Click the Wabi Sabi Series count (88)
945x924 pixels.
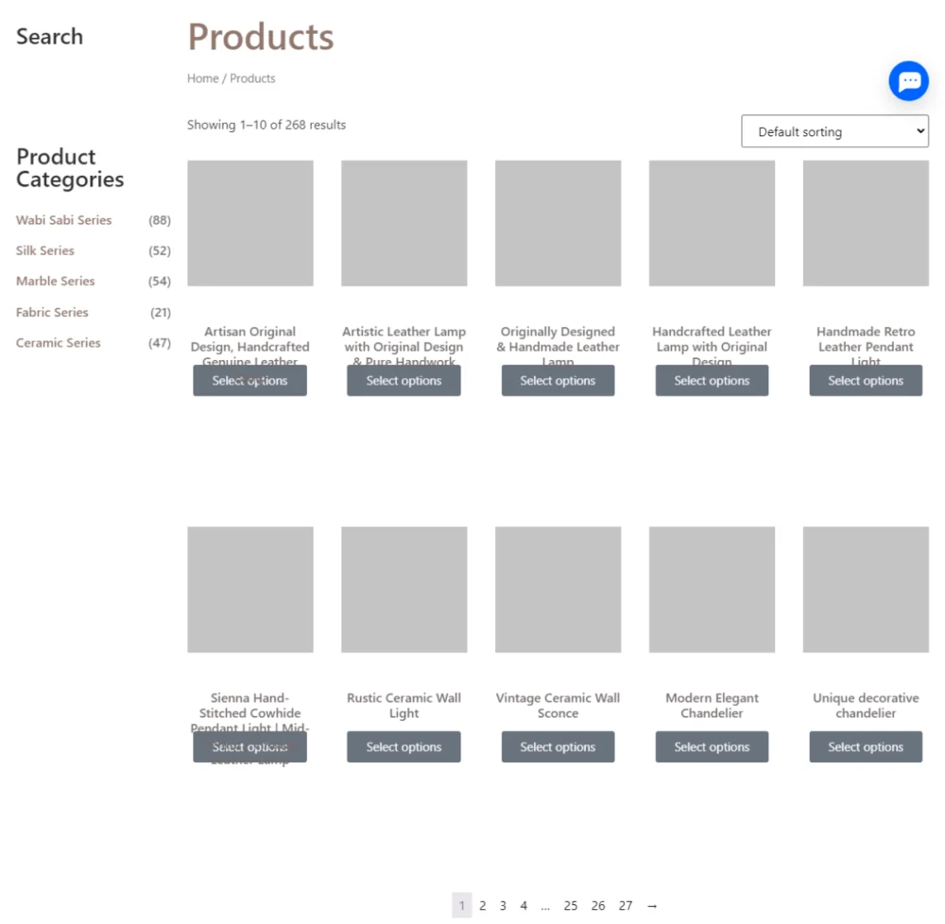[x=160, y=220]
